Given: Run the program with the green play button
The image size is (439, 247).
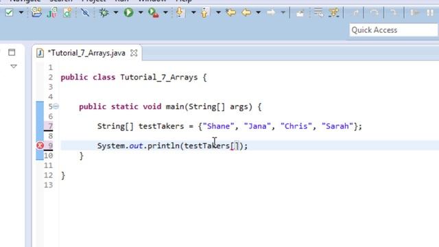Looking at the screenshot, I should coord(128,12).
